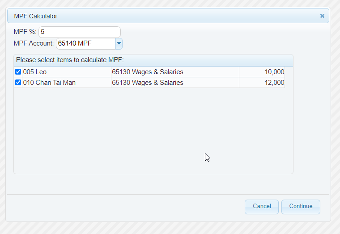The width and height of the screenshot is (340, 234).
Task: Close the MPF Calculator dialog
Action: (x=322, y=16)
